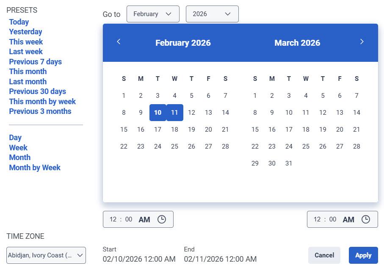Open the Abidjan, Ivory Coast time zone dropdown
This screenshot has height=268, width=384.
click(46, 255)
